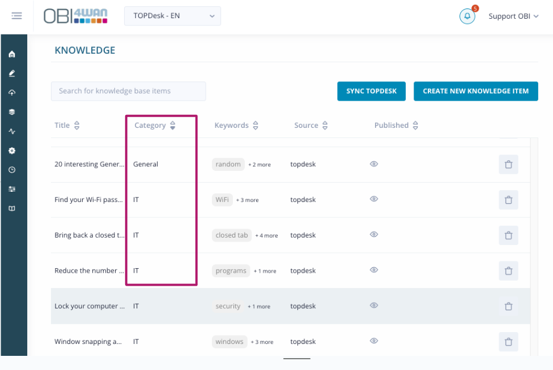Focus the knowledge base search field

[129, 91]
